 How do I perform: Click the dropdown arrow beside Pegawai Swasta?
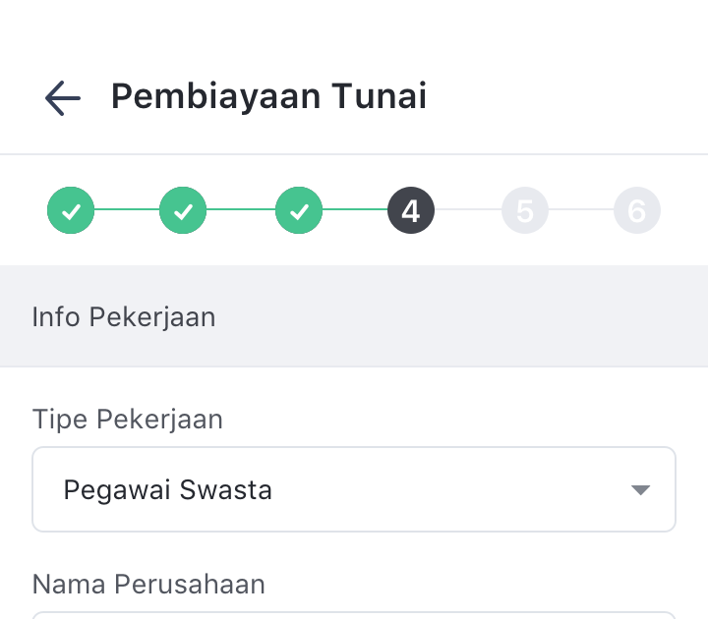pyautogui.click(x=640, y=489)
